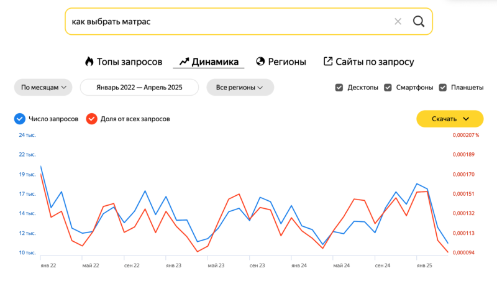Click the magnifier search icon

click(x=419, y=22)
